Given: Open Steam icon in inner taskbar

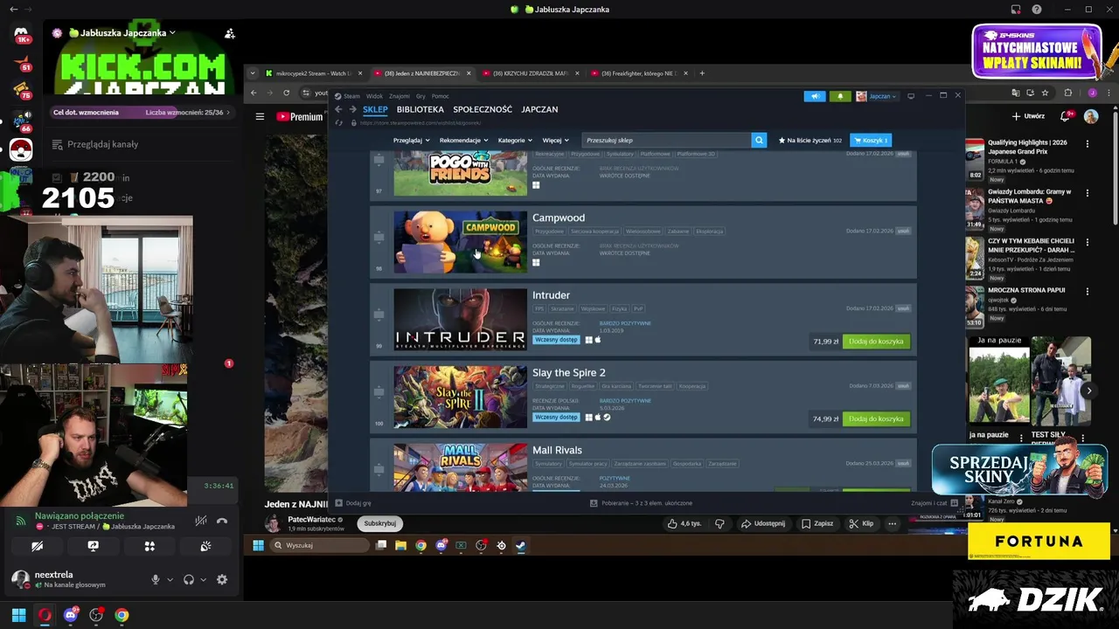Looking at the screenshot, I should (x=520, y=545).
